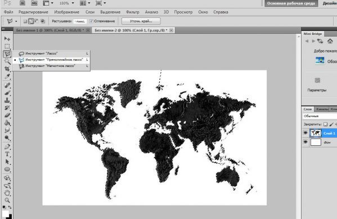
Task: Open the Изображение menu
Action: (66, 12)
